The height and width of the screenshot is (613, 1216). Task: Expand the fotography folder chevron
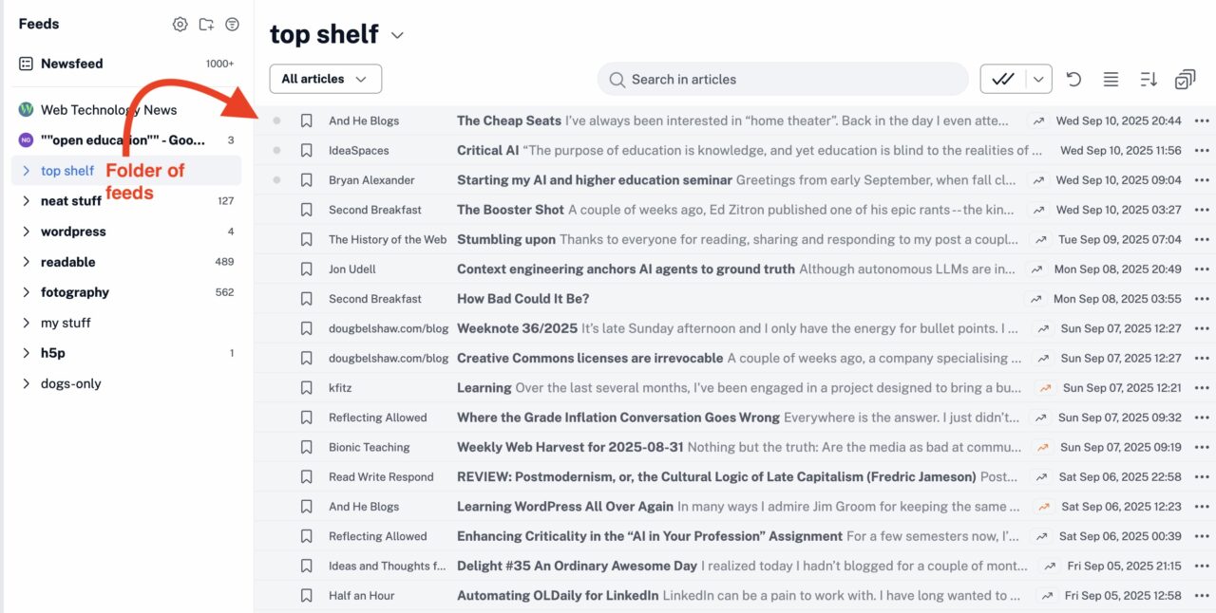pyautogui.click(x=27, y=292)
